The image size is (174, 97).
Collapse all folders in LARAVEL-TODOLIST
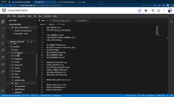32,42
